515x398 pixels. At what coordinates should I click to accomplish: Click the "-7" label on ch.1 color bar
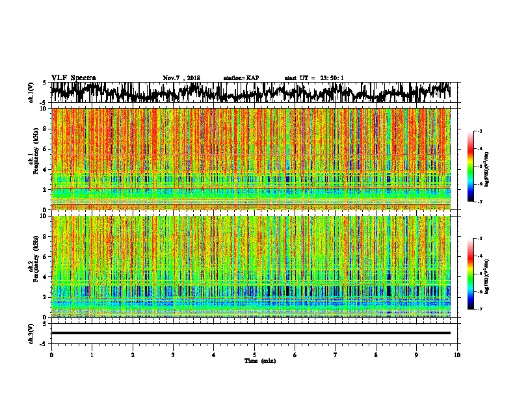[x=479, y=202]
